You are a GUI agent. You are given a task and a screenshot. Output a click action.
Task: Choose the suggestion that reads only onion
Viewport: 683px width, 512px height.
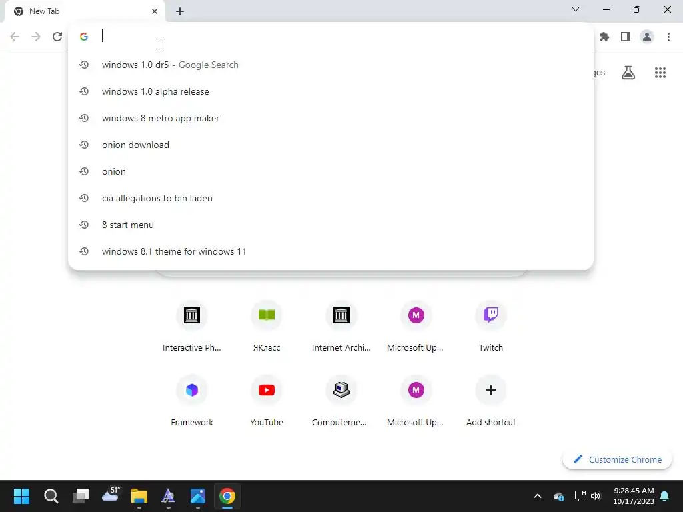pos(331,171)
